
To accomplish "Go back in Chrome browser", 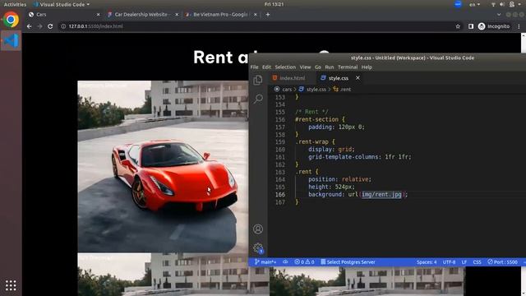I will pyautogui.click(x=30, y=26).
